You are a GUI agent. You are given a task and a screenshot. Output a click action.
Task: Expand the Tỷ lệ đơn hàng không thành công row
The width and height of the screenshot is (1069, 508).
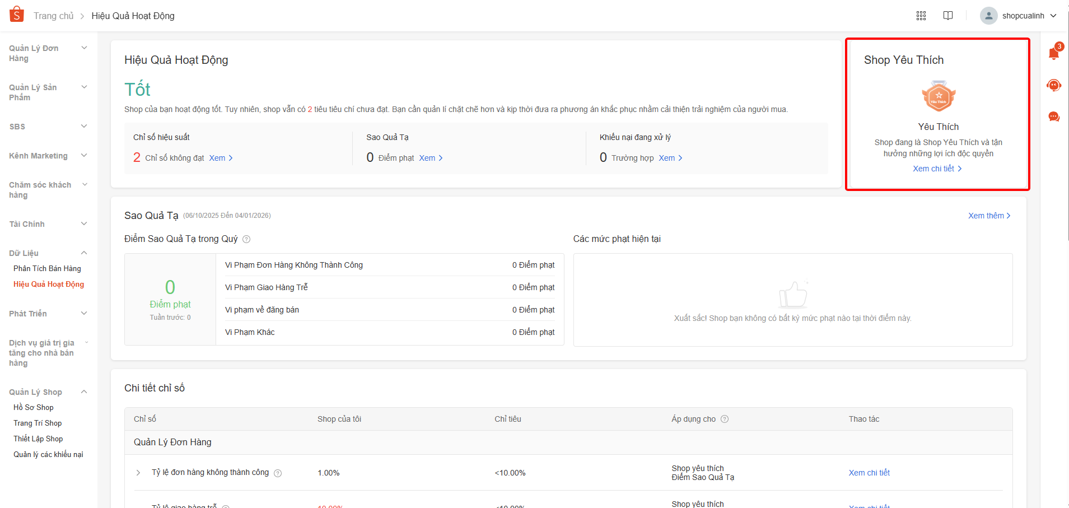[138, 473]
